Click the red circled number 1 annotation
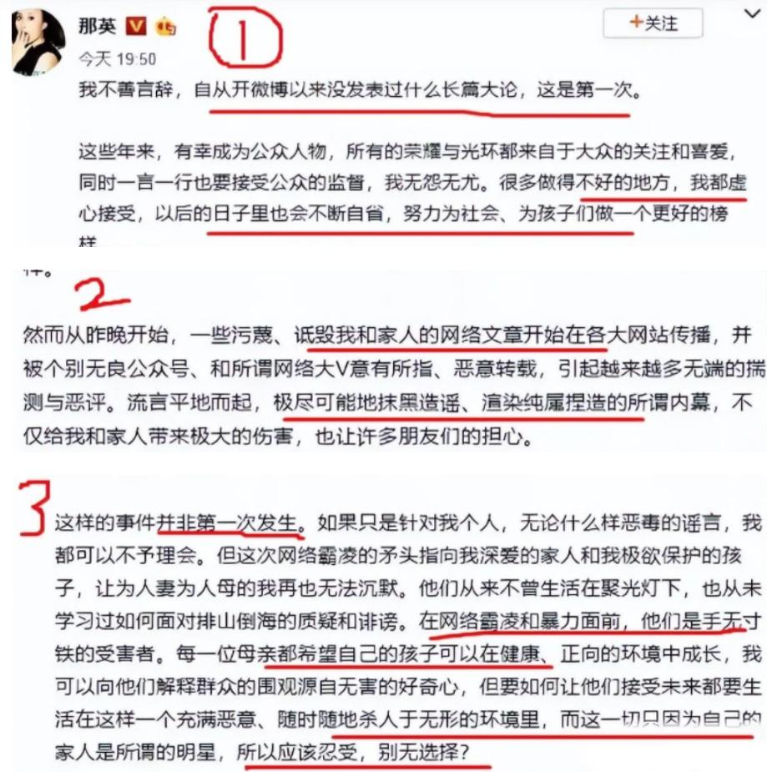 tap(245, 38)
